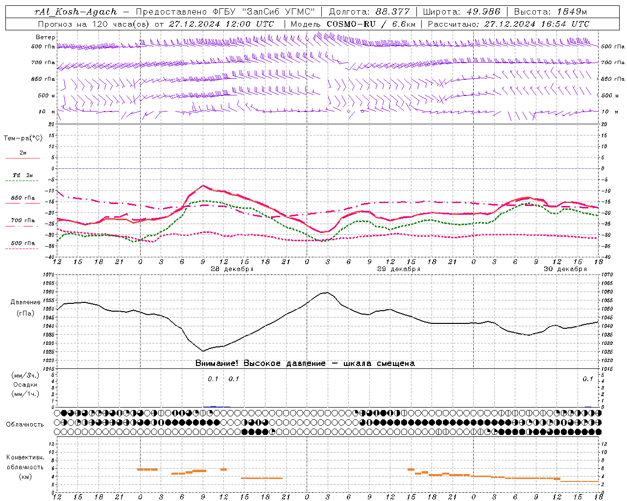Click the '700 гПа' temperature legend entry
The width and height of the screenshot is (627, 501).
point(23,220)
